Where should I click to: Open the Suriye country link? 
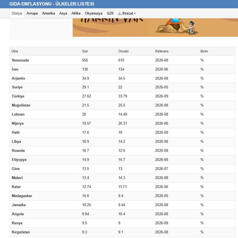tap(17, 87)
